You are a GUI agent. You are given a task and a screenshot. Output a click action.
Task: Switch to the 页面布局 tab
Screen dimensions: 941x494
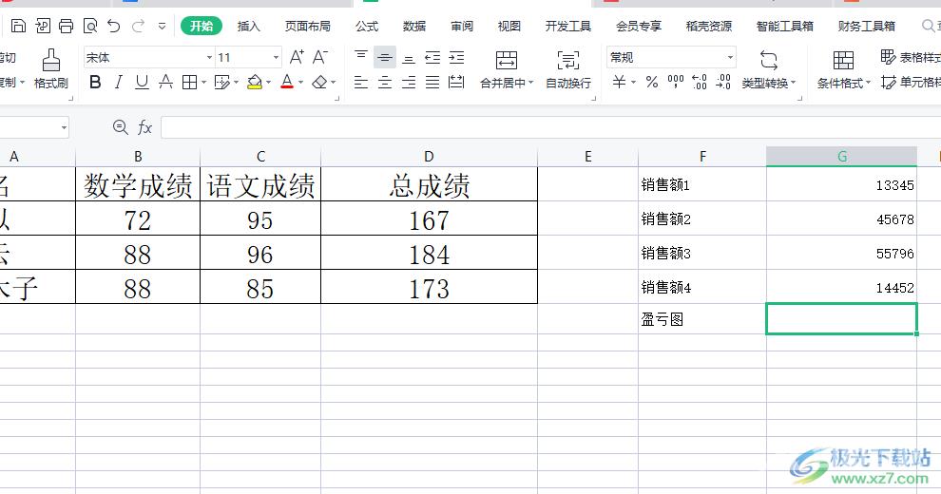point(307,27)
